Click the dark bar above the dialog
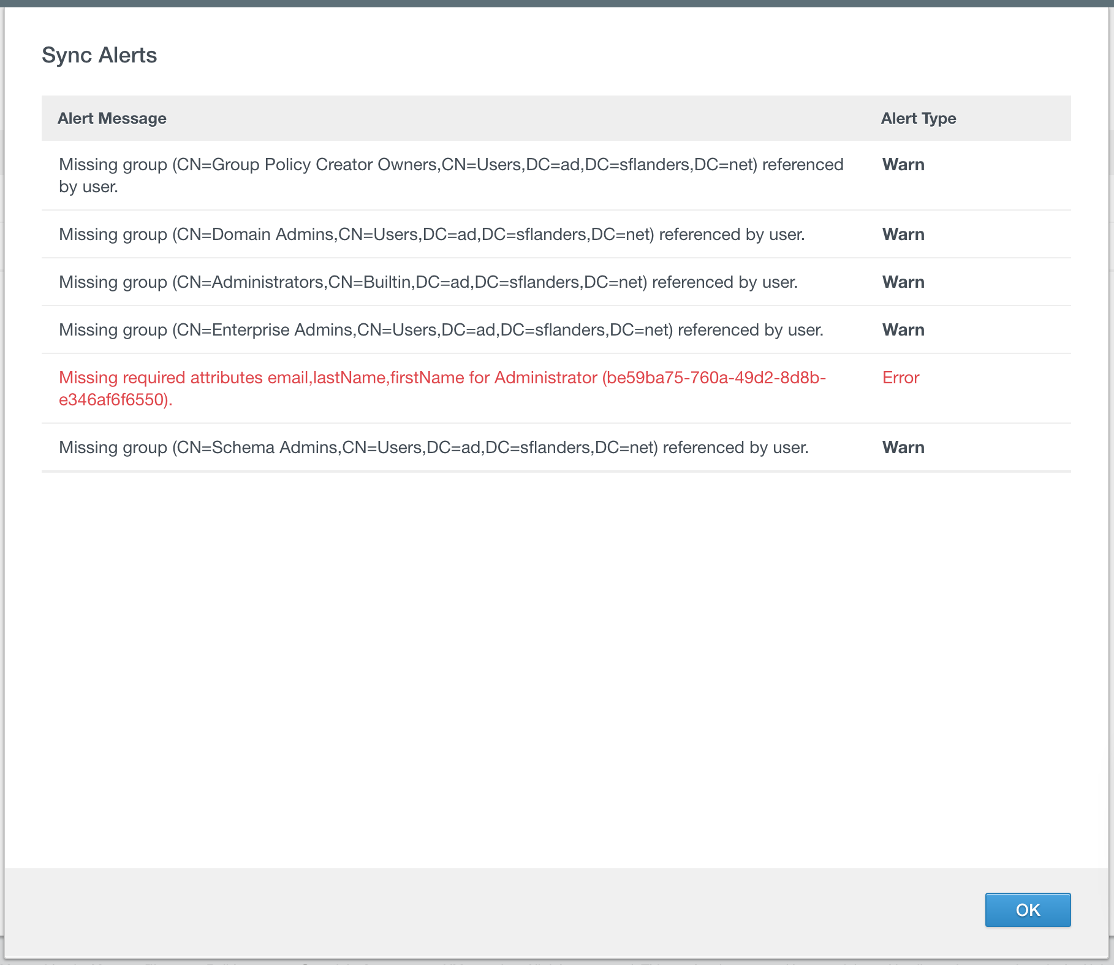Image resolution: width=1114 pixels, height=965 pixels. [551, 3]
